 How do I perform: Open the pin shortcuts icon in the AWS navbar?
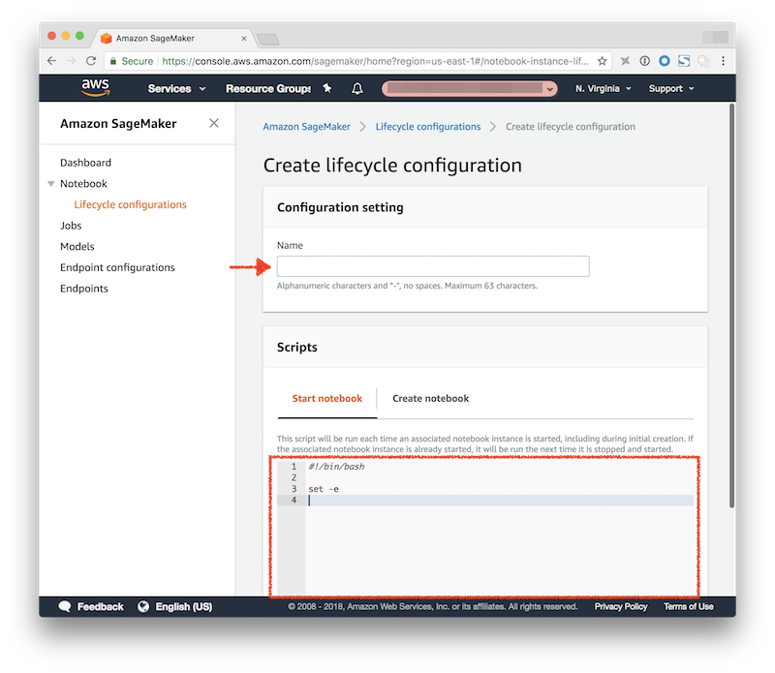click(327, 88)
